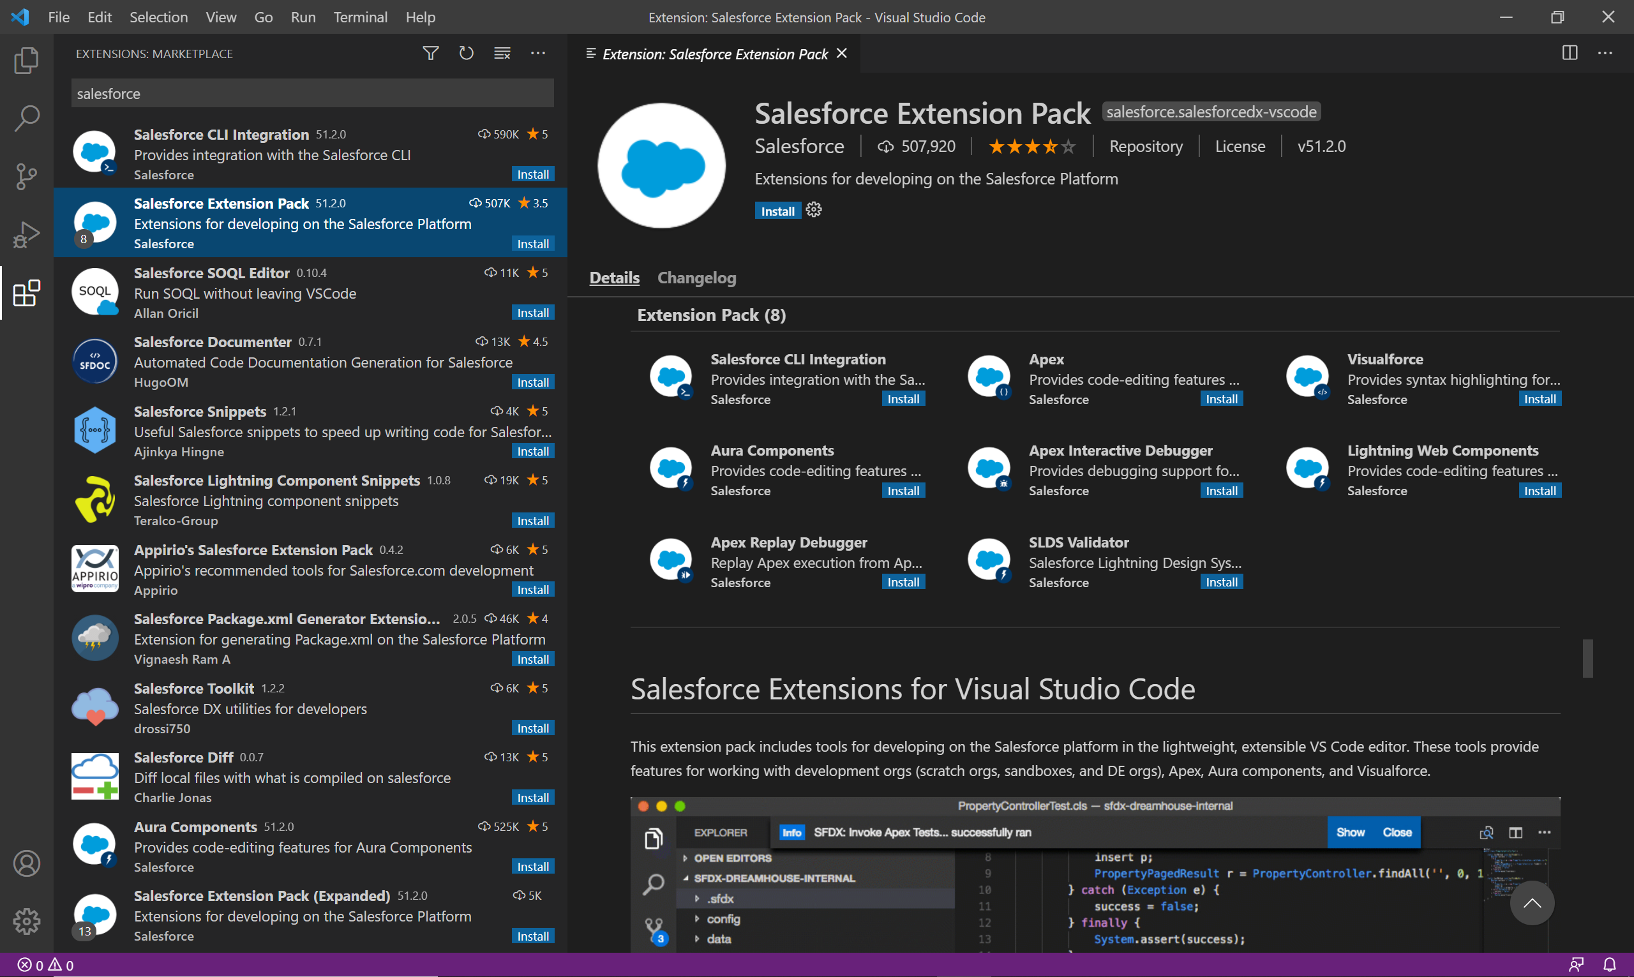Open the Repository link
The image size is (1634, 977).
pyautogui.click(x=1146, y=146)
